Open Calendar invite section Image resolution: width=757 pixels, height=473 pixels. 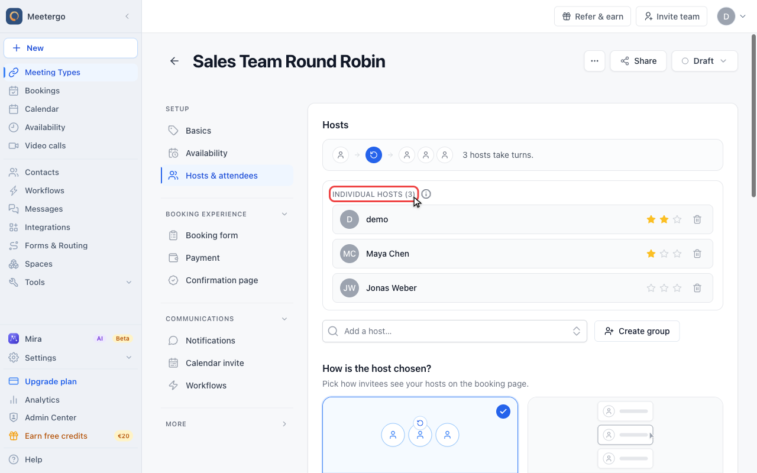[x=227, y=363]
